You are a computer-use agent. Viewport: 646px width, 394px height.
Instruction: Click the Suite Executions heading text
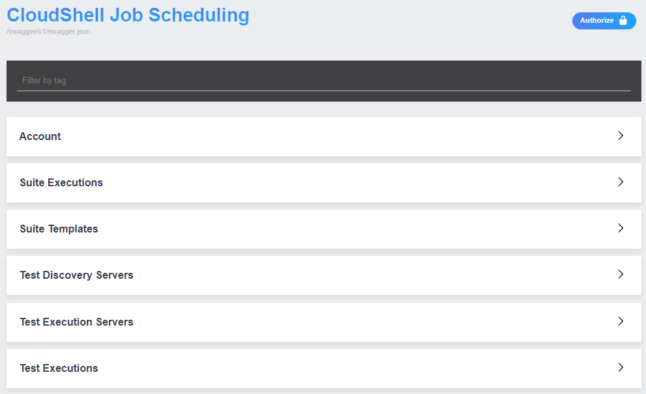coord(61,182)
